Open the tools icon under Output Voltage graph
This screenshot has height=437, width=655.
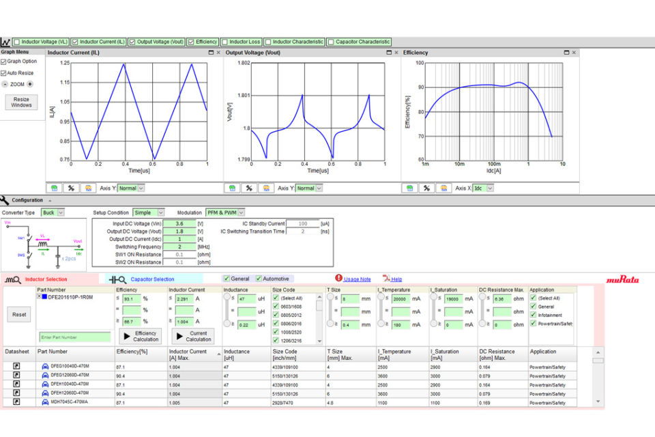[x=249, y=188]
